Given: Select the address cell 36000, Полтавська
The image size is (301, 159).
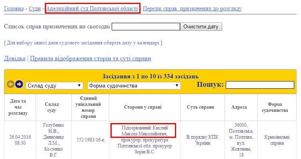Looking at the screenshot, I should [241, 140].
